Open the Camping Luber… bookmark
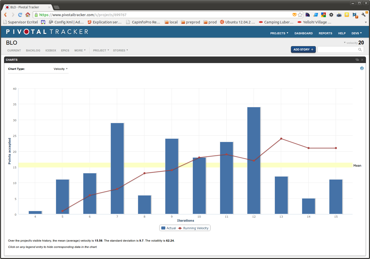This screenshot has width=370, height=259. [276, 22]
